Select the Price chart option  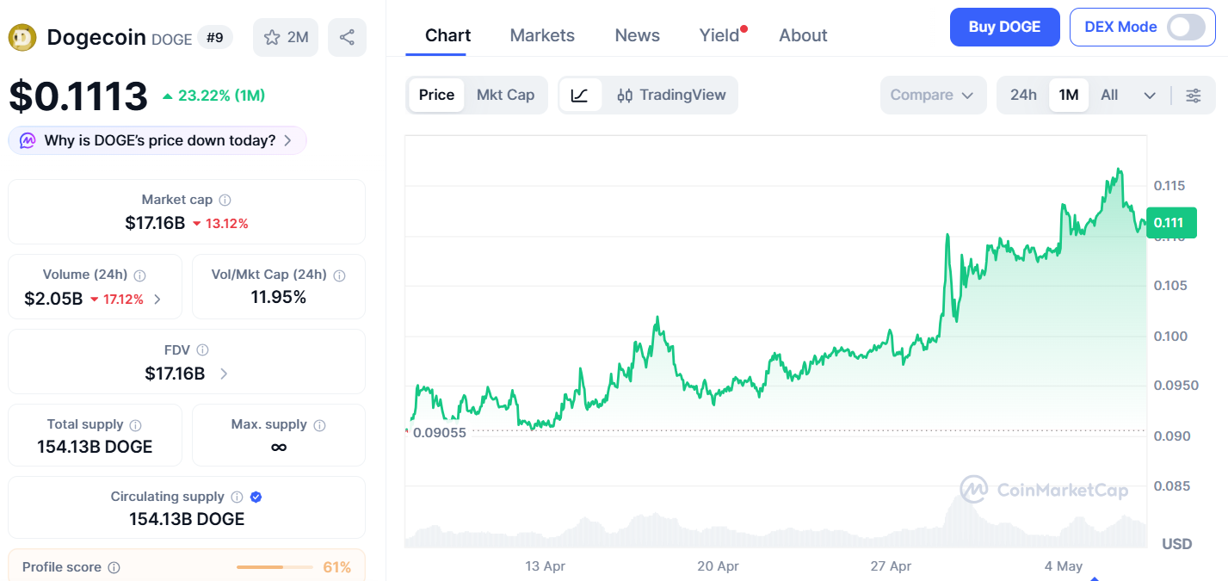click(x=436, y=96)
